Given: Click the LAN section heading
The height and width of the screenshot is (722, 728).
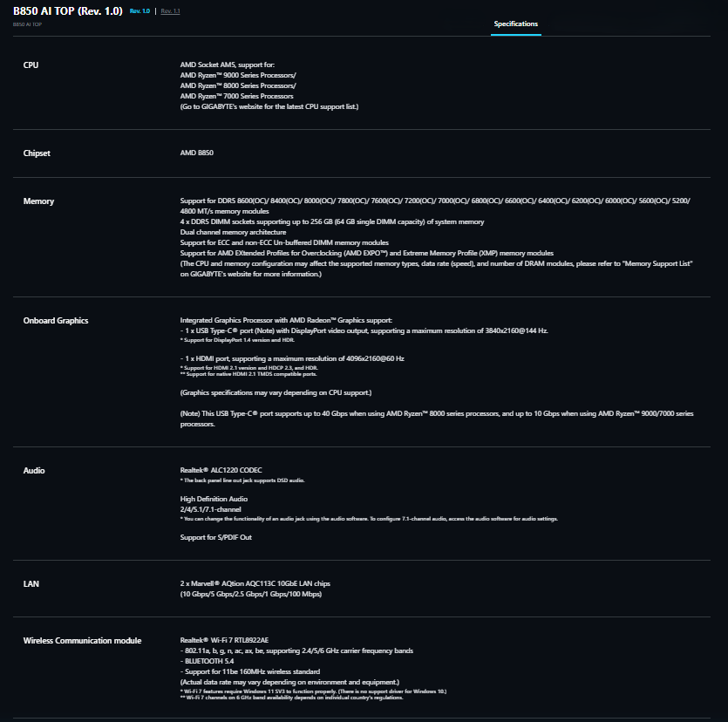Looking at the screenshot, I should (x=31, y=583).
